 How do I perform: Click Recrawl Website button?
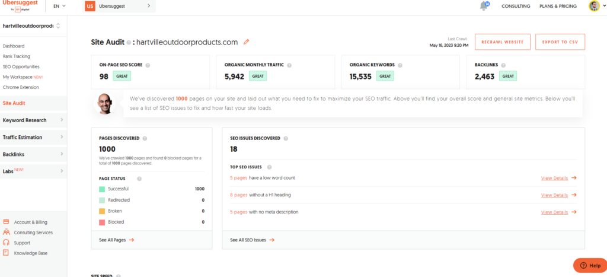[x=503, y=42]
